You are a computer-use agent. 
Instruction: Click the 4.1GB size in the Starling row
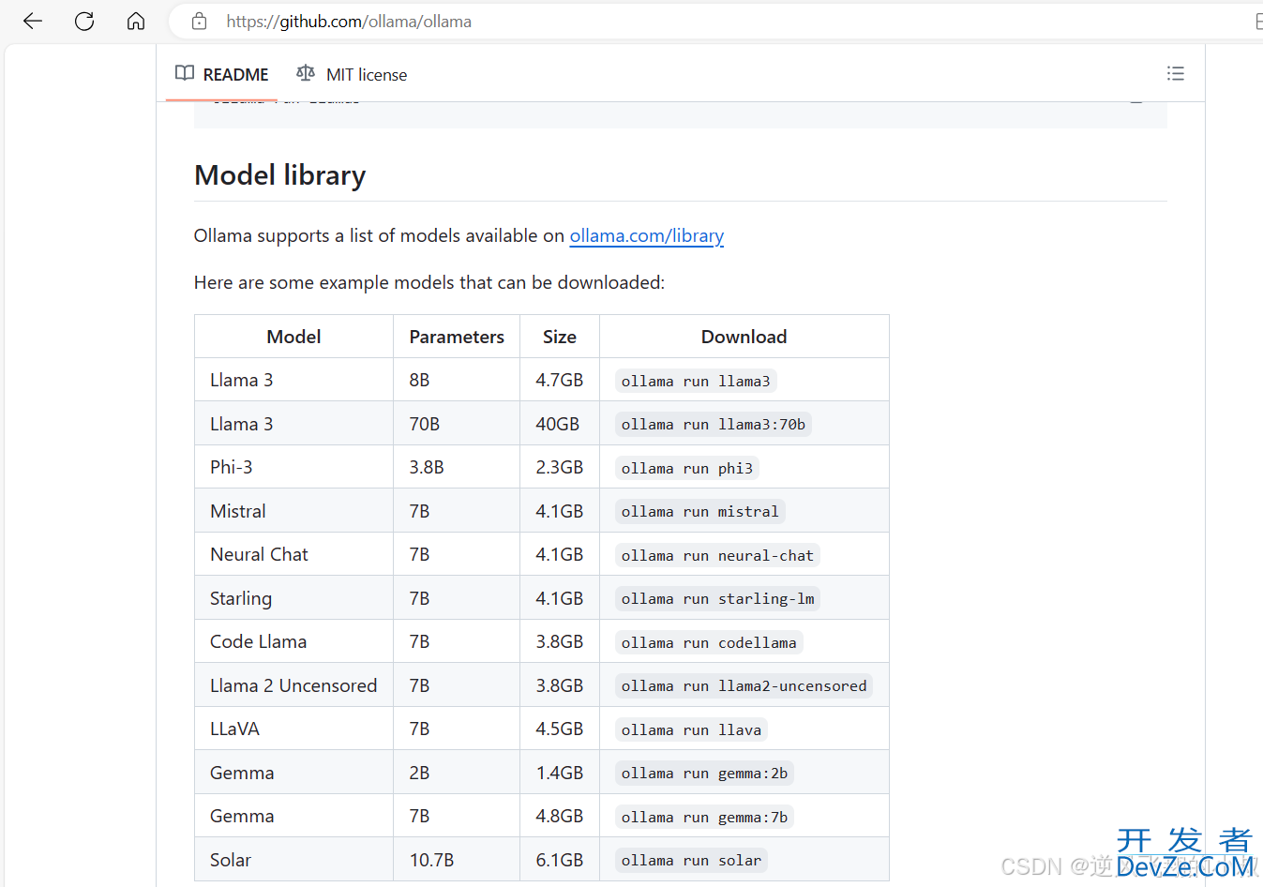(560, 598)
